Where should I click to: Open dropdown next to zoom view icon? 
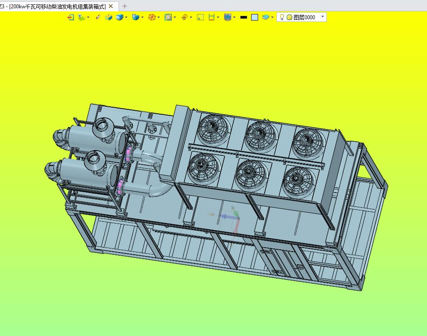175,17
